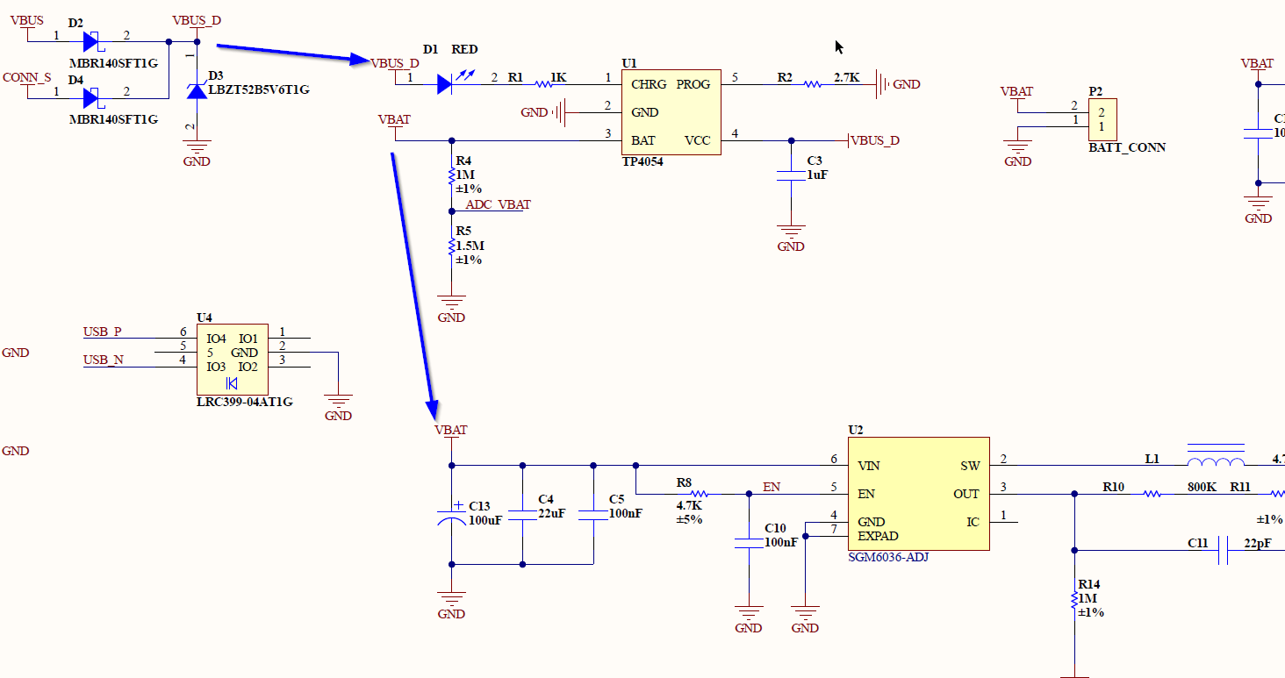Click the D4 diode symbol
The width and height of the screenshot is (1285, 678).
(90, 97)
